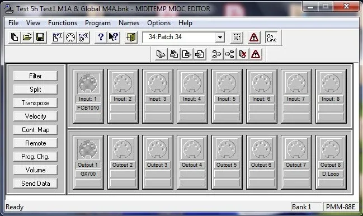Open the Program menu

click(x=98, y=23)
